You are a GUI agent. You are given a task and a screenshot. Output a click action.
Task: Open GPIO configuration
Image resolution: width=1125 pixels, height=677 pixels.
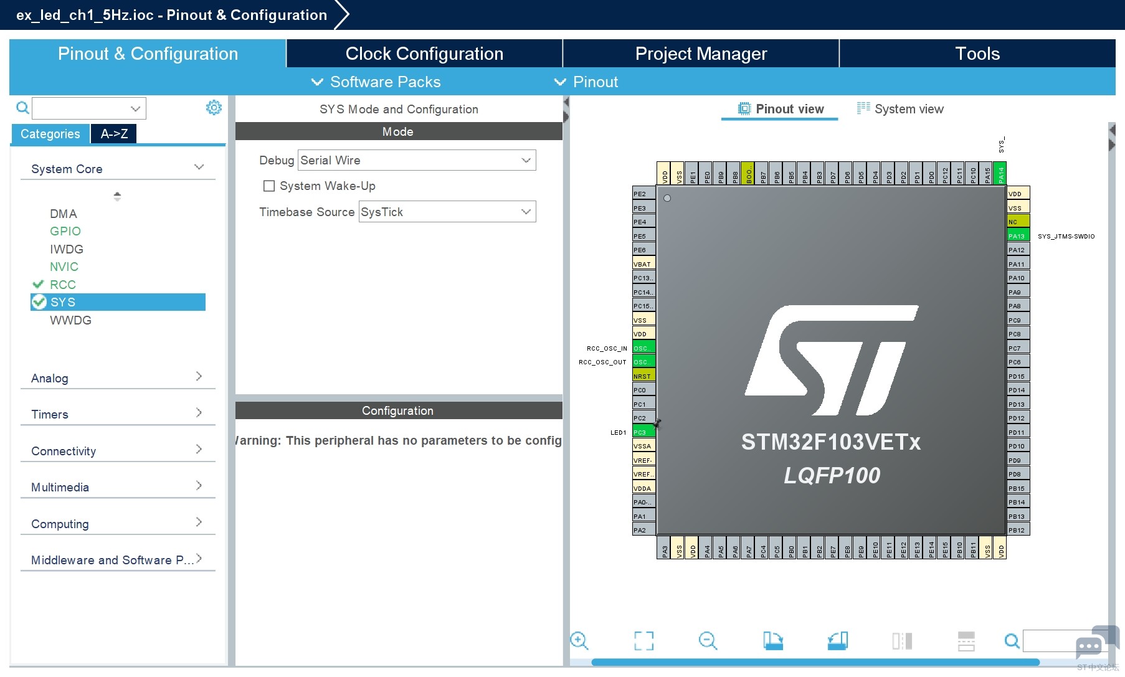pos(65,231)
